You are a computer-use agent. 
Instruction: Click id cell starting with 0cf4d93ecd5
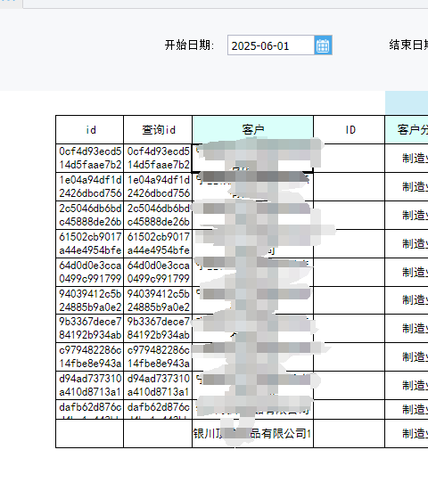pyautogui.click(x=90, y=159)
